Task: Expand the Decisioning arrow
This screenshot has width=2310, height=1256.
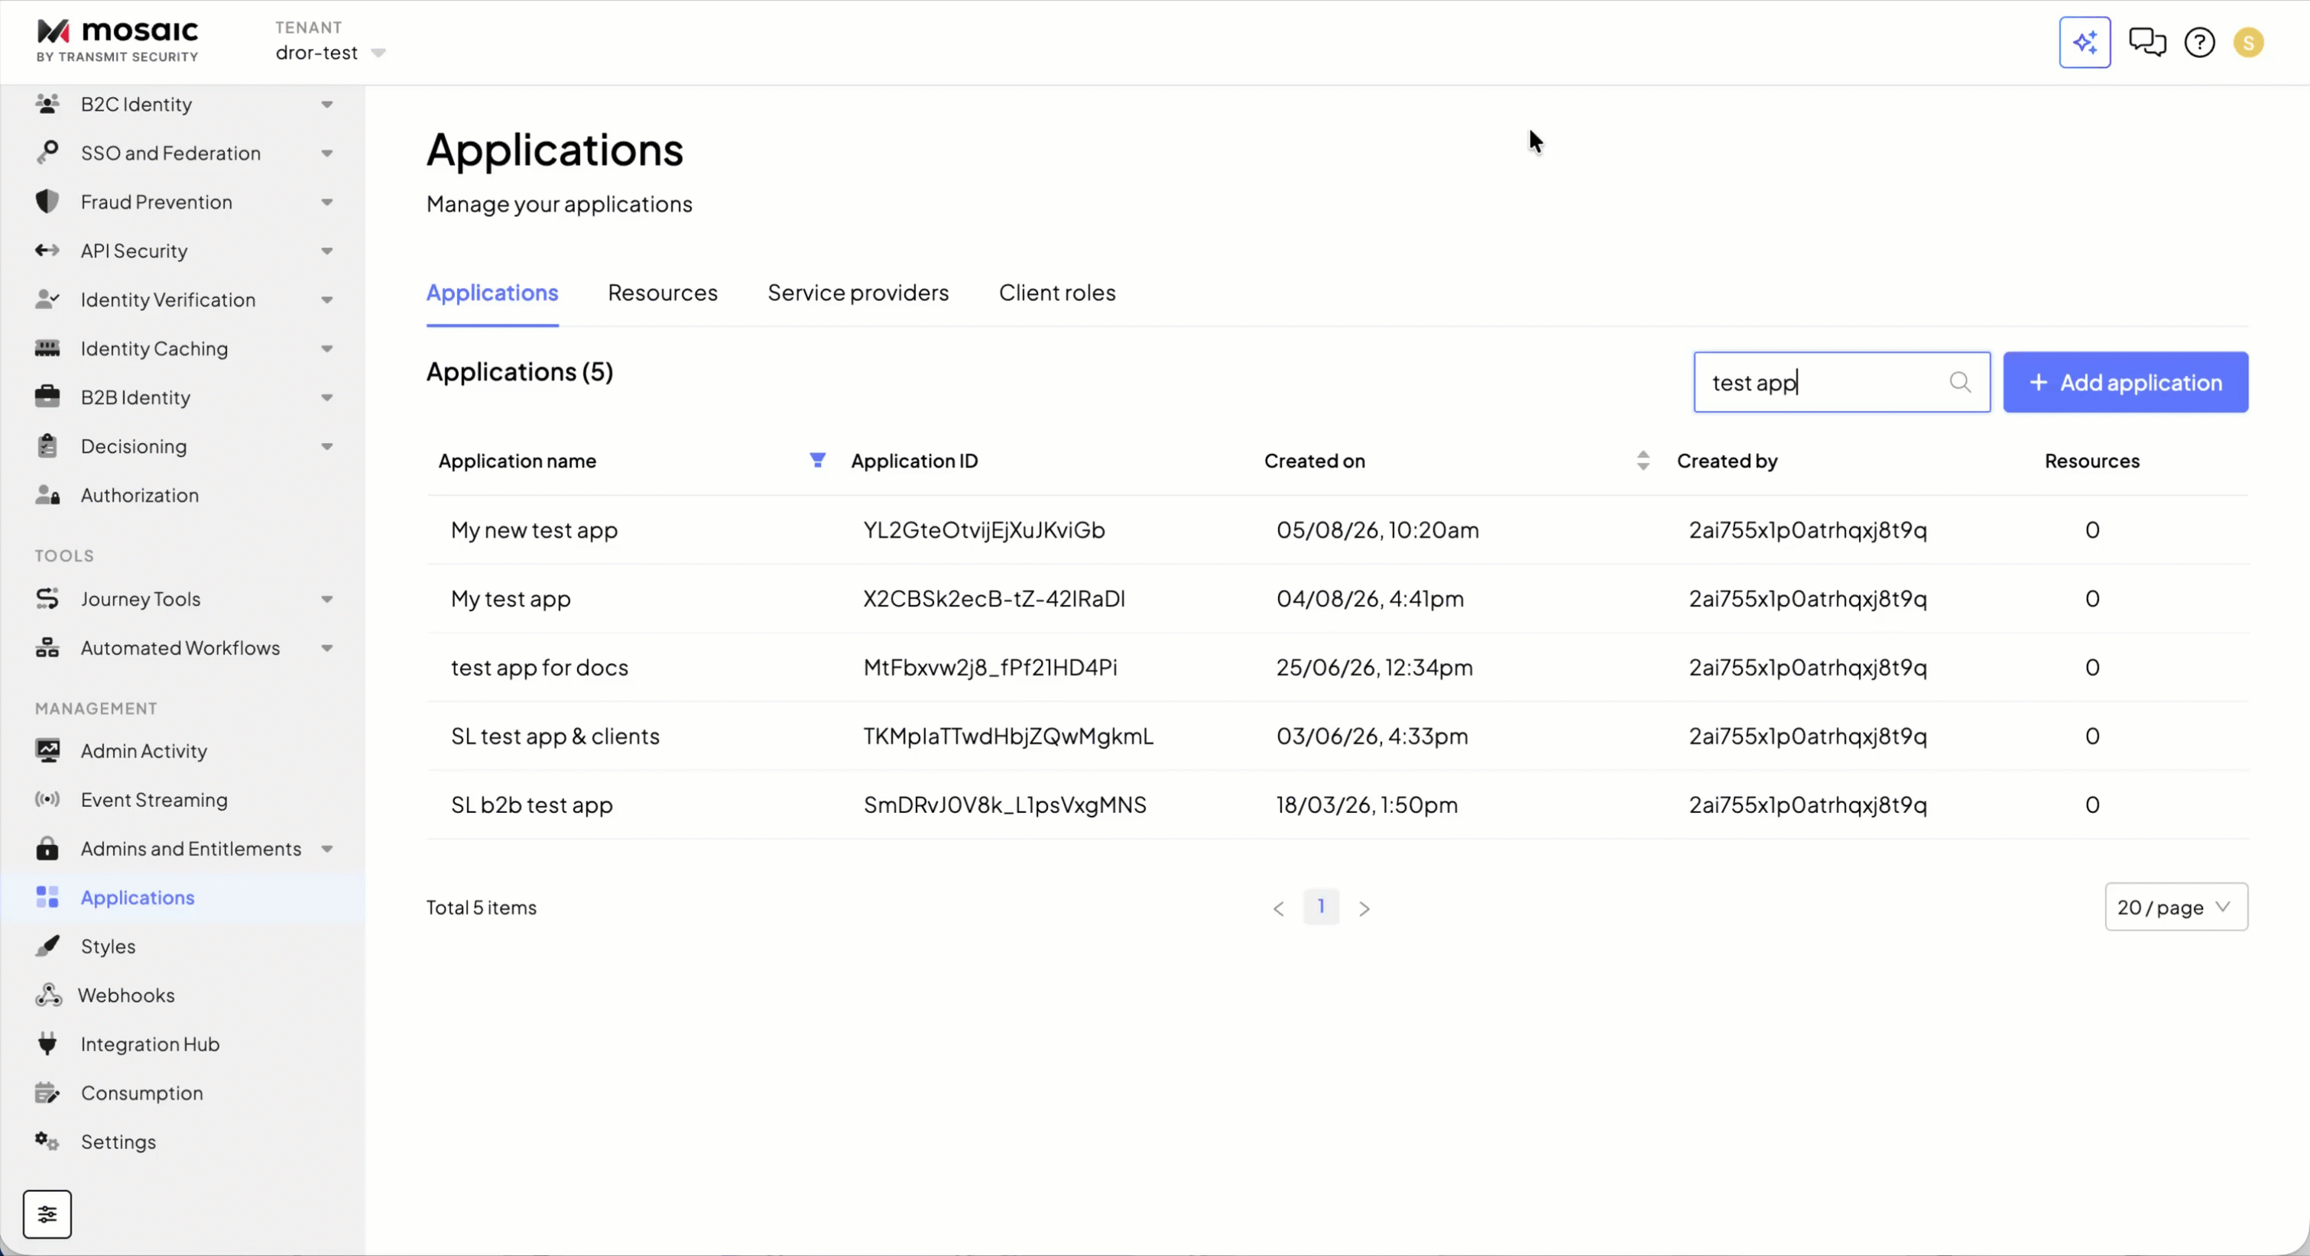Action: click(x=327, y=446)
